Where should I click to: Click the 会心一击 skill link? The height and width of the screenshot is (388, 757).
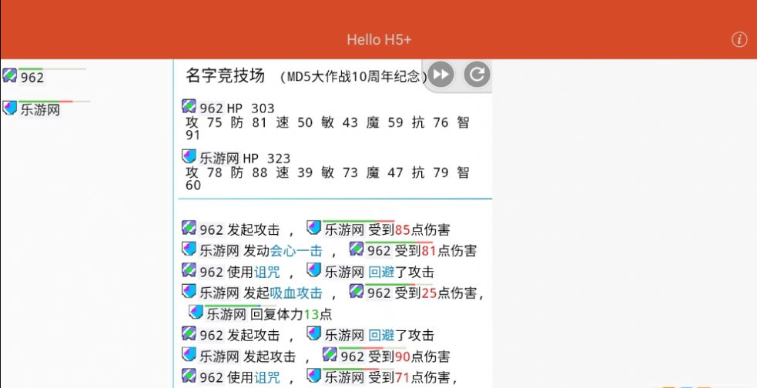tap(296, 251)
